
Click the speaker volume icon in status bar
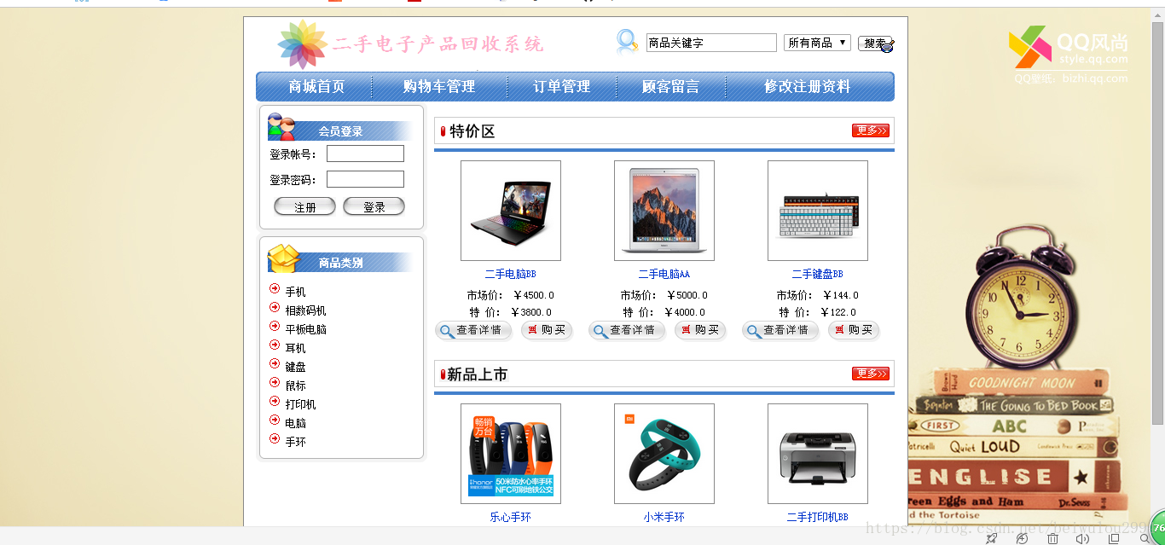(x=1082, y=538)
